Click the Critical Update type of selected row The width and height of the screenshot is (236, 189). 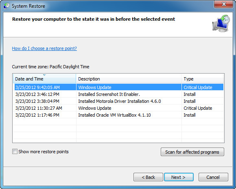(198, 87)
